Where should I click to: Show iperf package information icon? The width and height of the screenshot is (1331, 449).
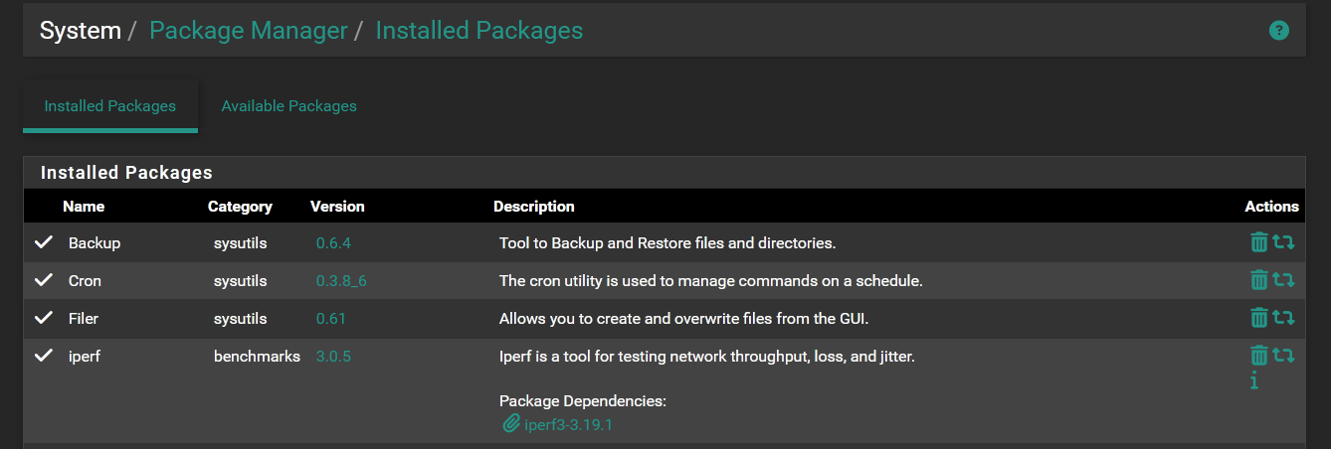(x=1254, y=380)
